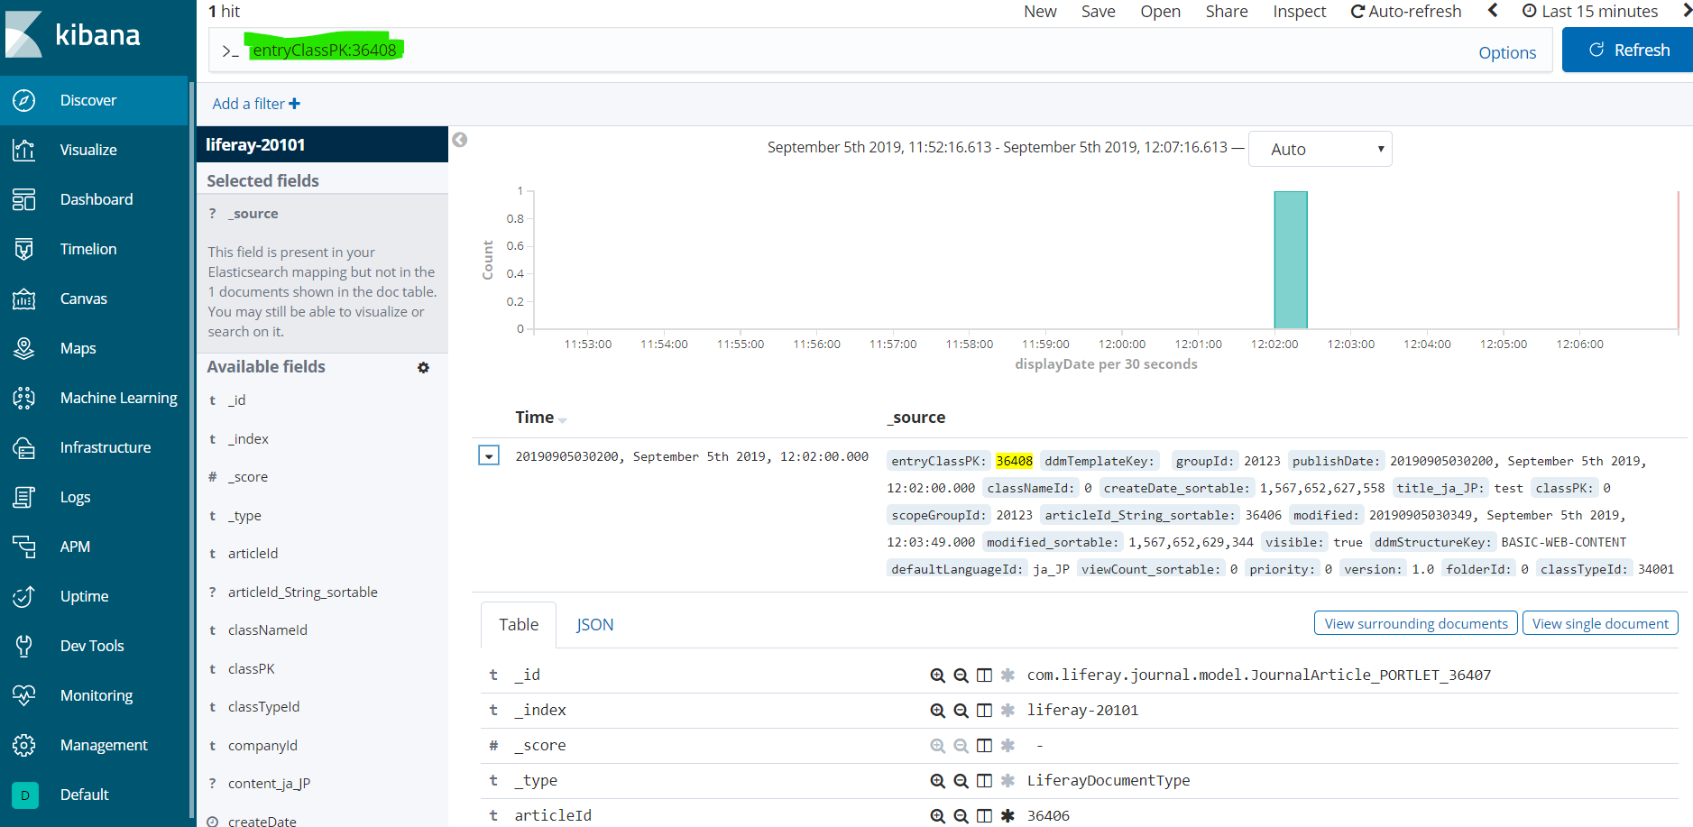This screenshot has width=1693, height=827.
Task: Open Available fields settings gear
Action: (423, 367)
